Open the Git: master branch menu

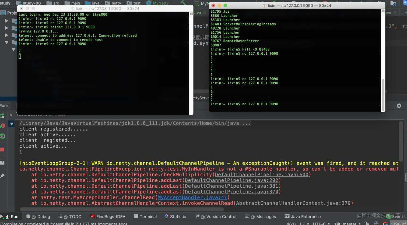coord(347,224)
